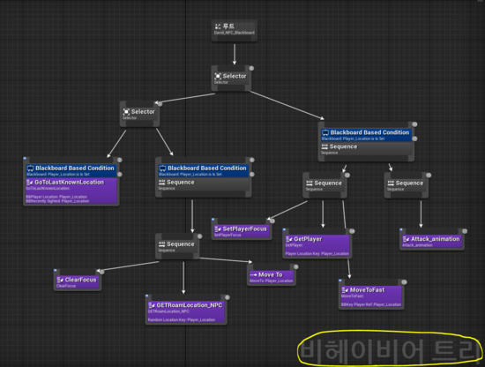485x367 pixels.
Task: Click the Sequence icon above Attack_animation
Action: (391, 183)
